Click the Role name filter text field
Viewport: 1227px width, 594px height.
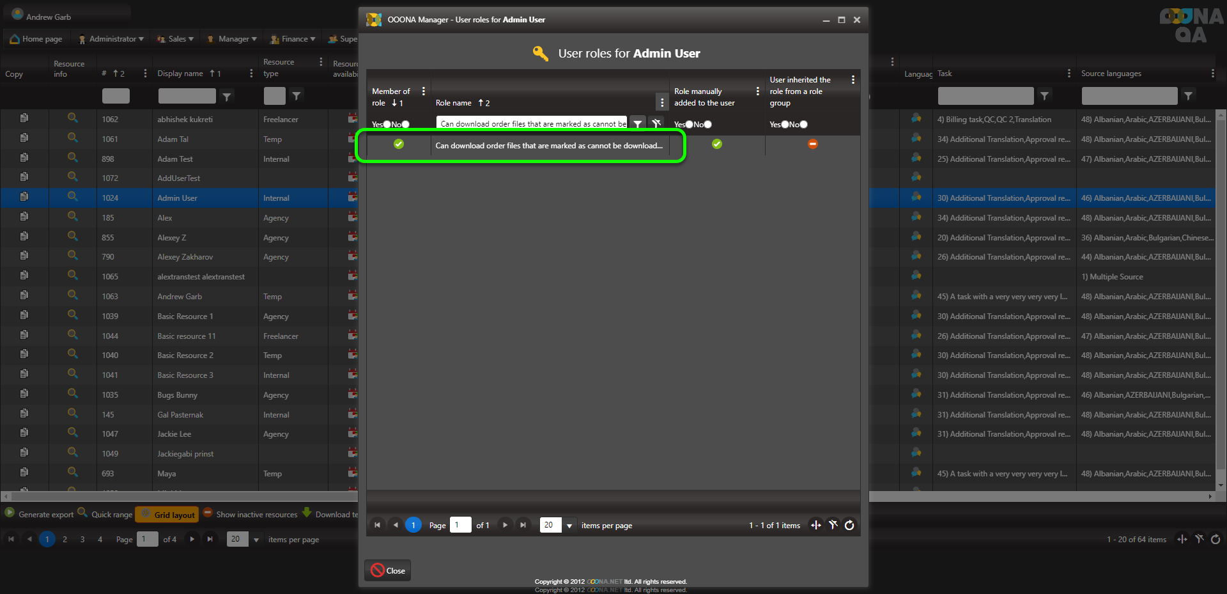pos(532,124)
